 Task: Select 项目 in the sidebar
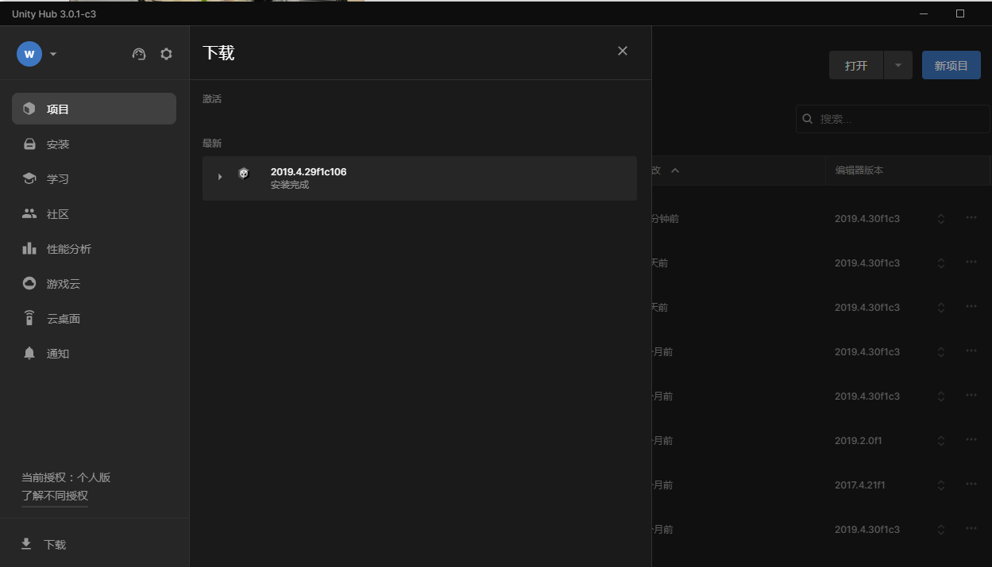[x=94, y=109]
